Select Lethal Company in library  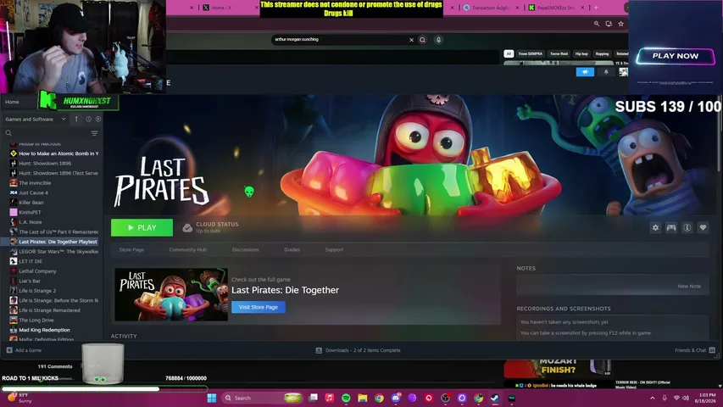[x=38, y=271]
